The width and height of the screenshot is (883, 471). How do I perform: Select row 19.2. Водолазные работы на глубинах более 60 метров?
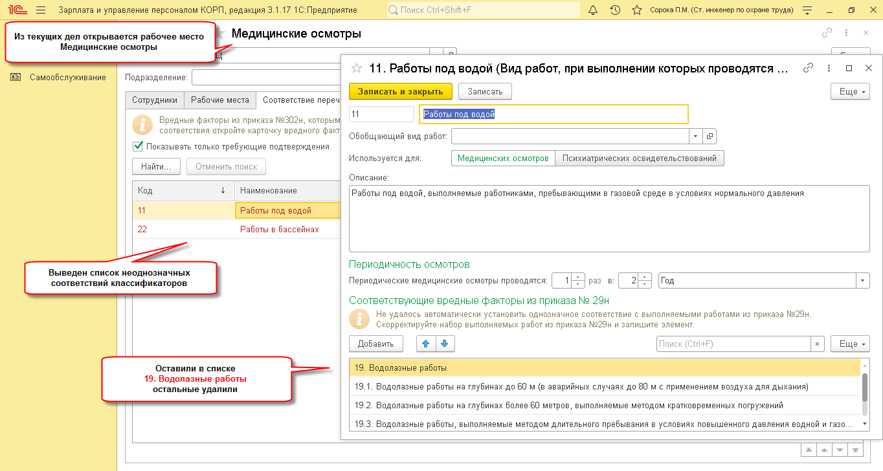[605, 405]
